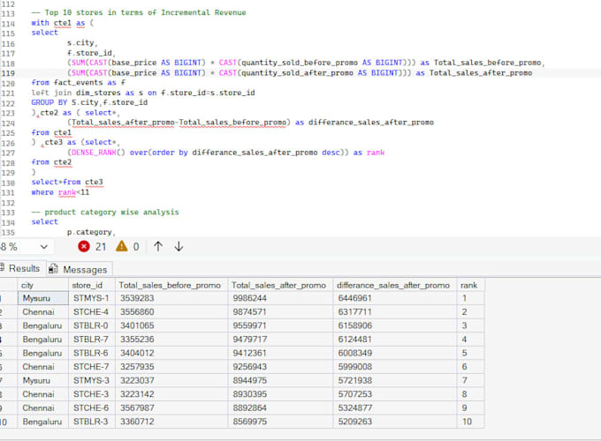The width and height of the screenshot is (601, 441).
Task: Go to previous issue with up arrow
Action: click(x=158, y=246)
